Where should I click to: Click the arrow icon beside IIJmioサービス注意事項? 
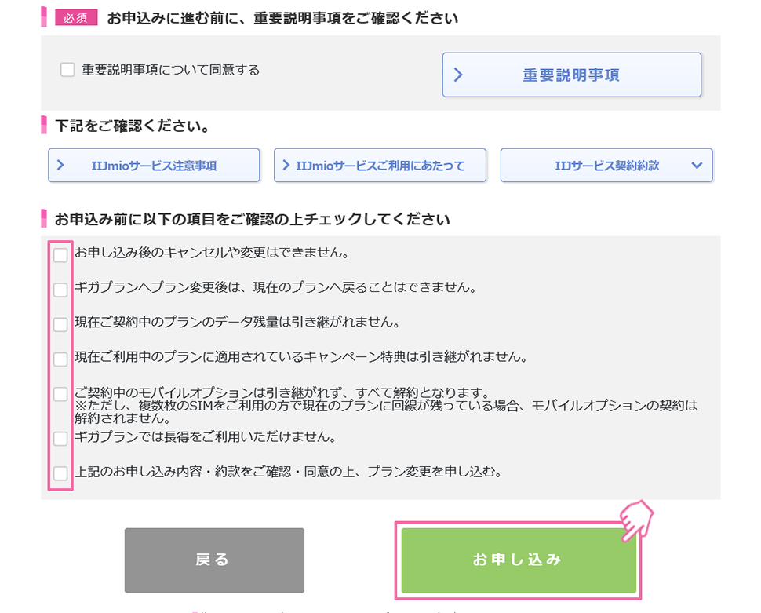60,166
